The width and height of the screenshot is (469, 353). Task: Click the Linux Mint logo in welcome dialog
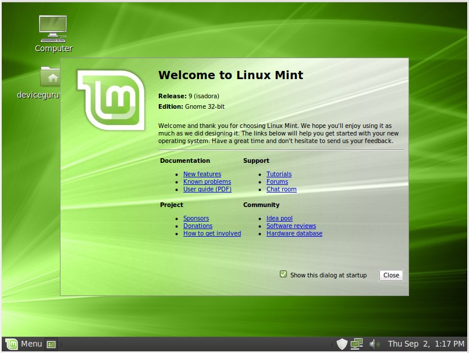pyautogui.click(x=111, y=100)
